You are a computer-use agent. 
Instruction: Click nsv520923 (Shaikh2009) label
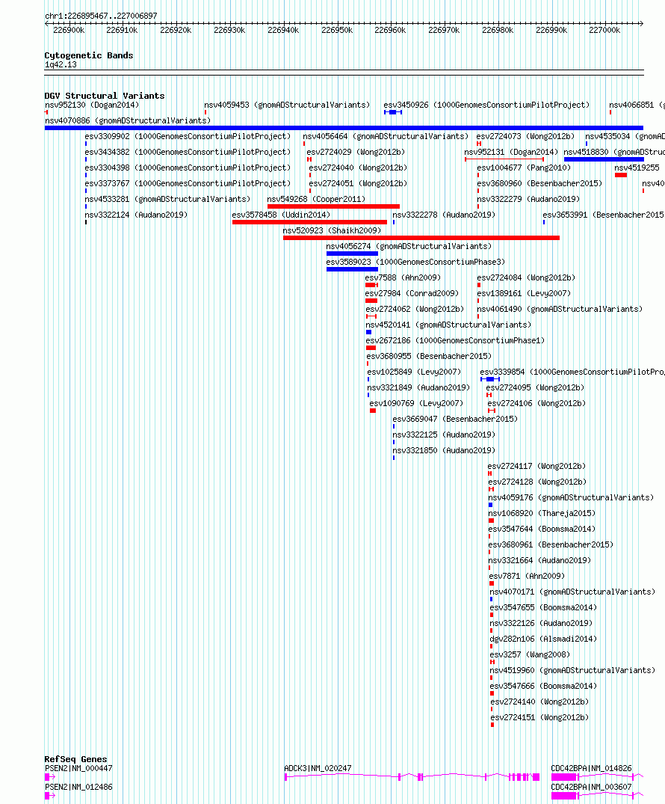tap(332, 231)
